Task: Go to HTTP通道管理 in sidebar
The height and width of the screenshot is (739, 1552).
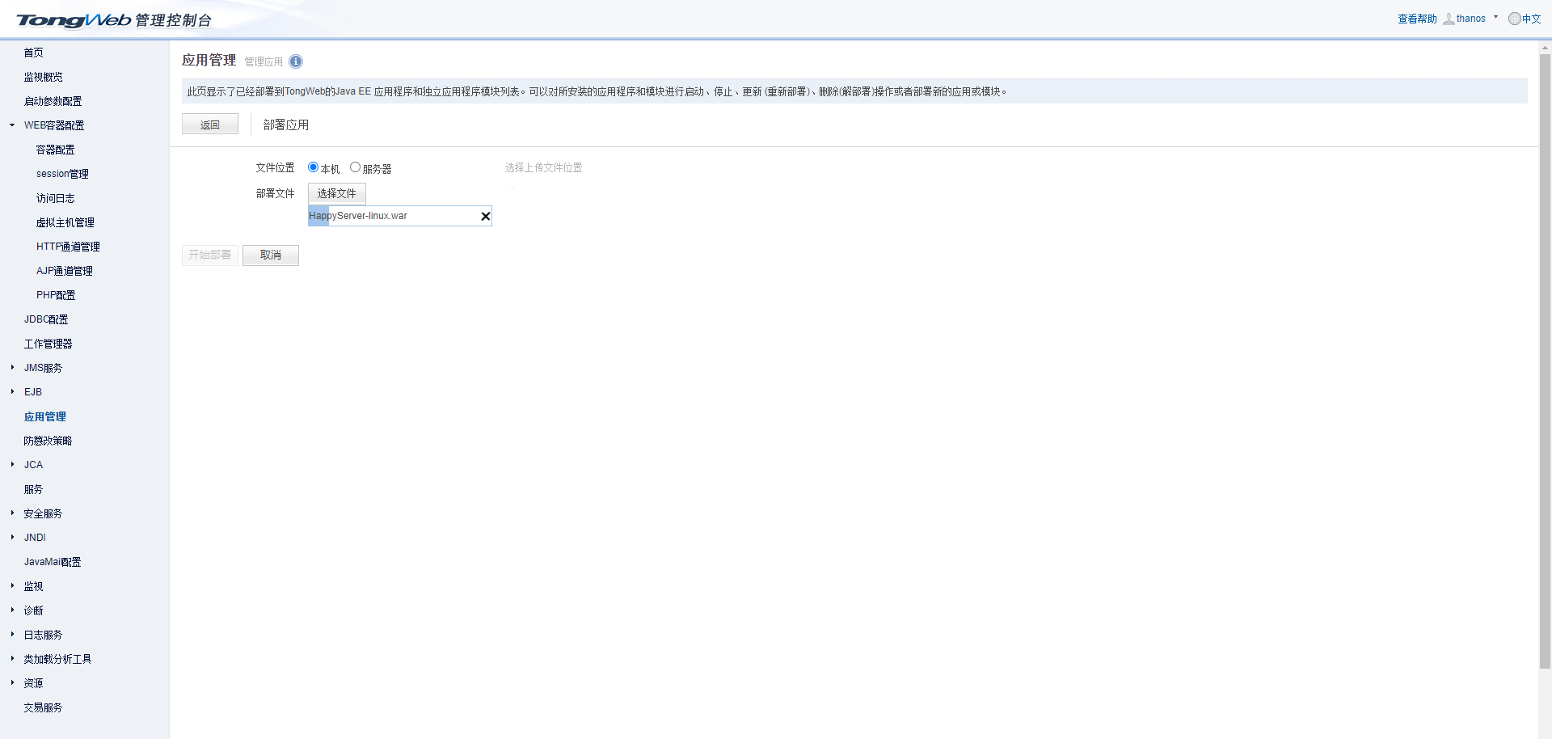Action: [x=68, y=247]
